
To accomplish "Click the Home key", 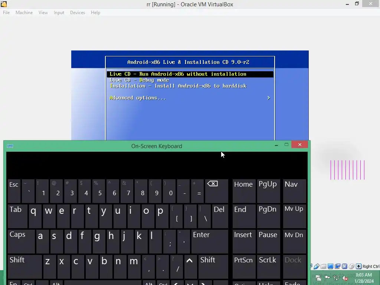I will click(x=244, y=191).
